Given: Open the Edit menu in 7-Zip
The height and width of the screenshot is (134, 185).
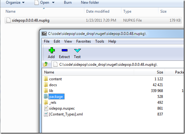Looking at the screenshot, I should point(57,41).
